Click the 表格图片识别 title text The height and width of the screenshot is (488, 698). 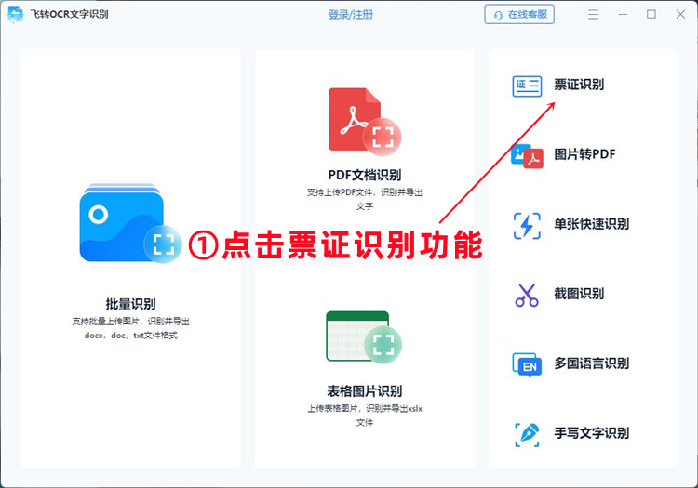point(364,391)
